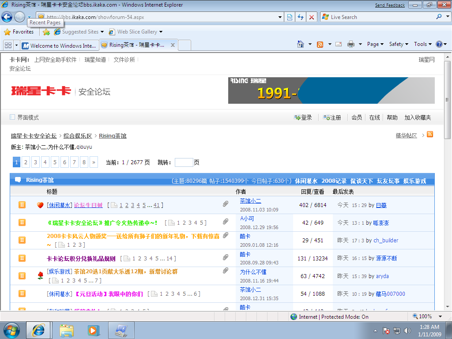This screenshot has width=452, height=339.
Task: Click the Add to Favorites Bar icon
Action: (x=46, y=32)
